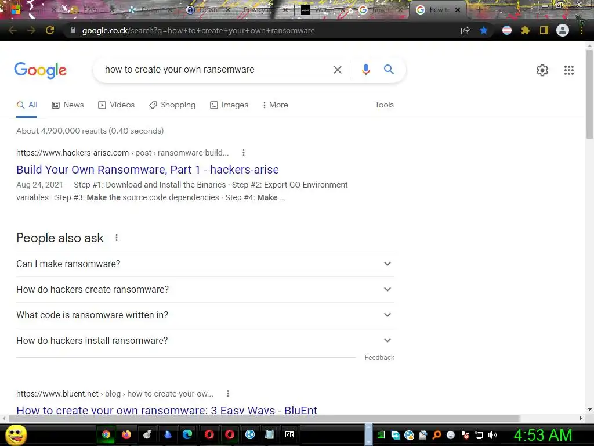Open the Build Your Own Ransomware, Part 1 link
This screenshot has height=446, width=594.
coord(147,170)
